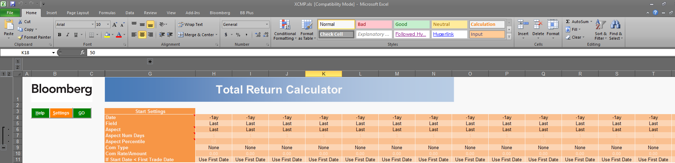
Task: Open Conditional Formatting menu
Action: (285, 30)
